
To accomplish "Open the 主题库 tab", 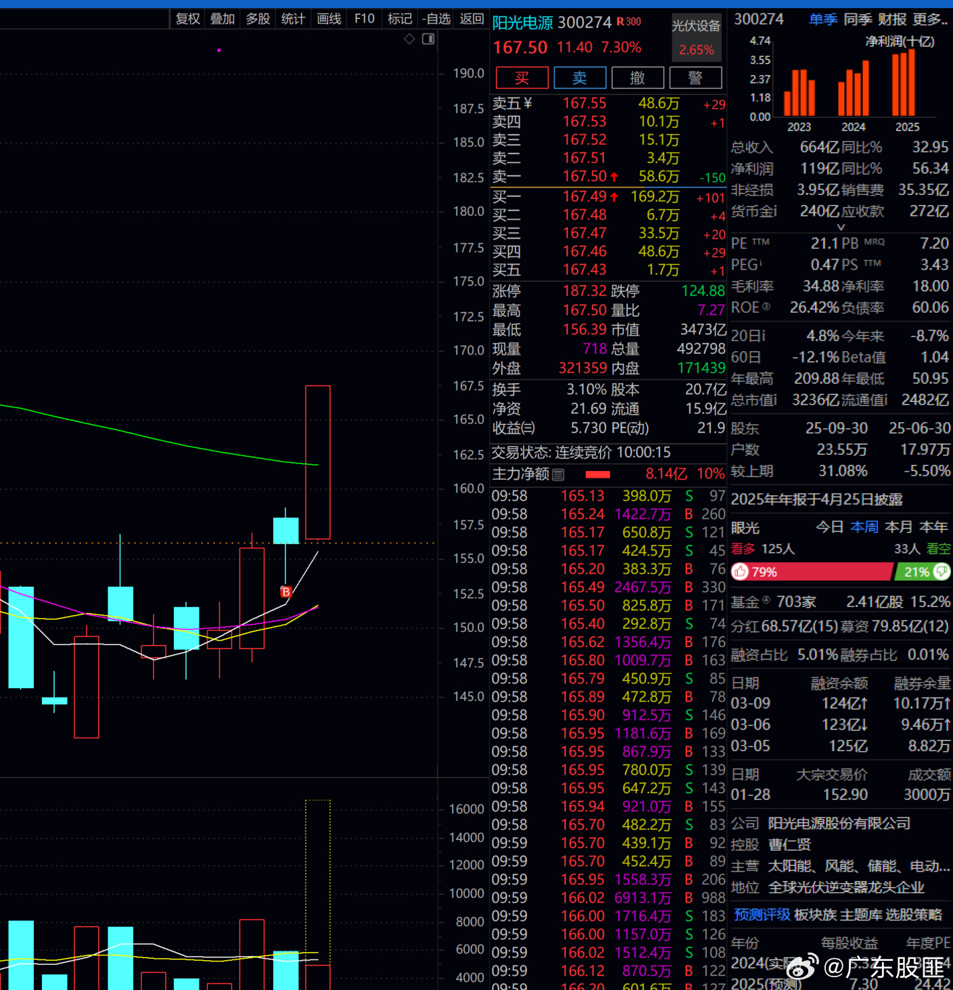I will tap(861, 915).
